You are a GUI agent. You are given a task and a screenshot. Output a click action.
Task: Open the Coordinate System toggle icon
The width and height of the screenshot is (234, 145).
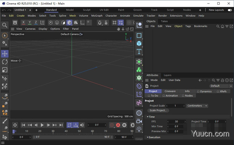click(43, 23)
